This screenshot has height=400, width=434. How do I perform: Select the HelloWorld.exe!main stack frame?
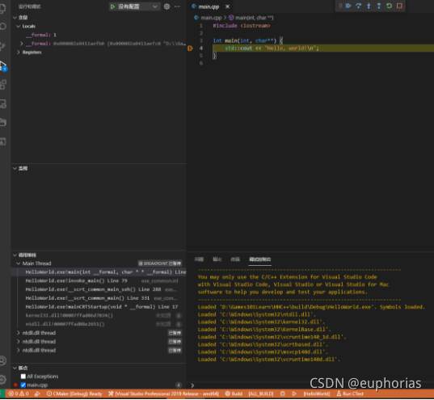(99, 272)
